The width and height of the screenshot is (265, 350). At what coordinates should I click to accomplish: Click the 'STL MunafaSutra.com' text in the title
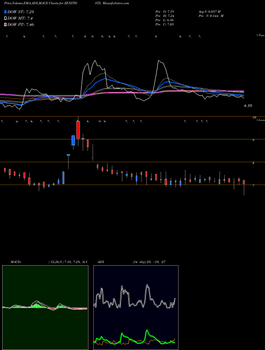[112, 3]
